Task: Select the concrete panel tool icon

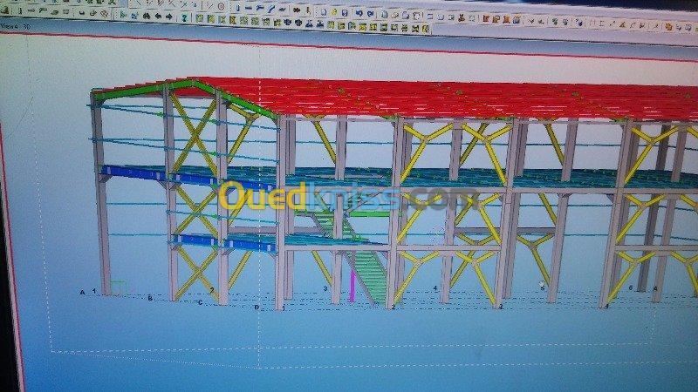Action: coord(66,11)
